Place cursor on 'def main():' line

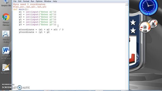tap(21, 9)
